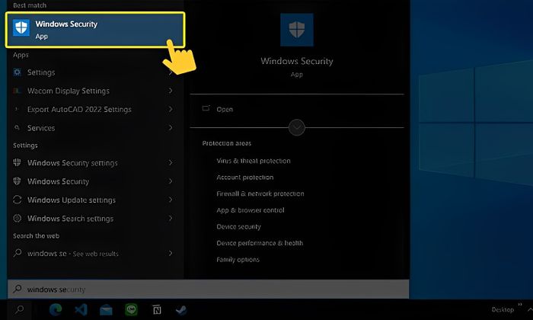This screenshot has width=533, height=320.
Task: Click the shield icon beside Windows Security setting
Action: [17, 181]
